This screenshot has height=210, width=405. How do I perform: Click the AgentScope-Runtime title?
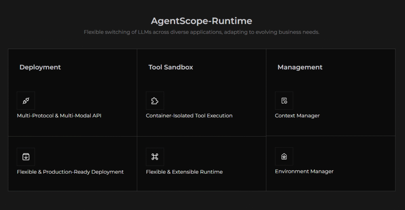coord(201,21)
